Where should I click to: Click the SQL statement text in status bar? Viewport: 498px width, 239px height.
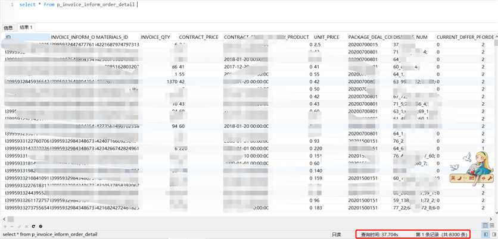coord(50,234)
